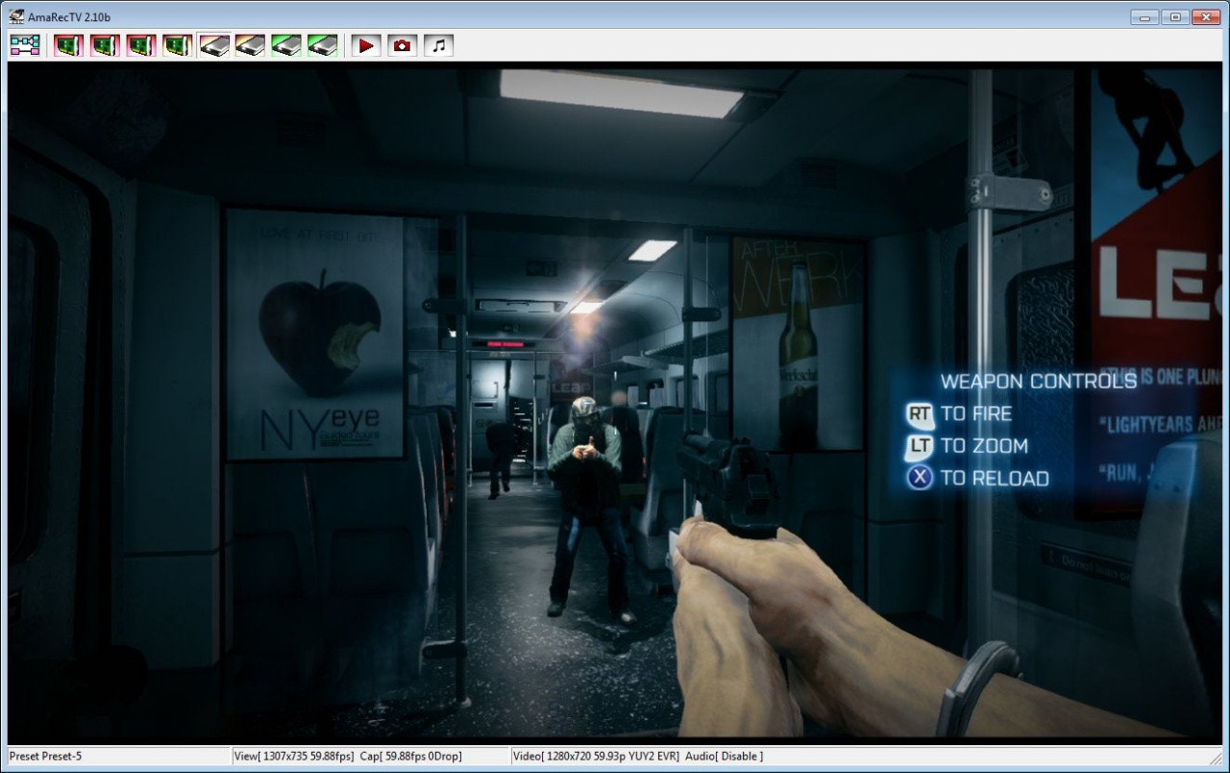Click the first gray drive preset icon
1230x773 pixels.
[214, 45]
